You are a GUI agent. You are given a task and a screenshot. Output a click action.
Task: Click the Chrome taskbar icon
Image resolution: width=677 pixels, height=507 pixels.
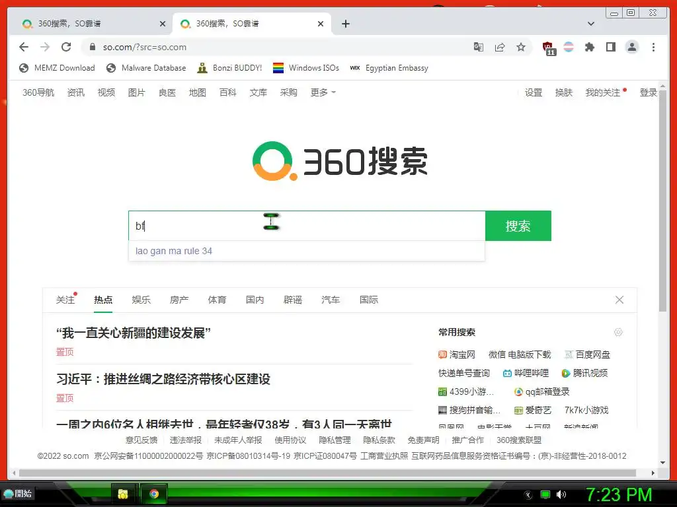154,494
